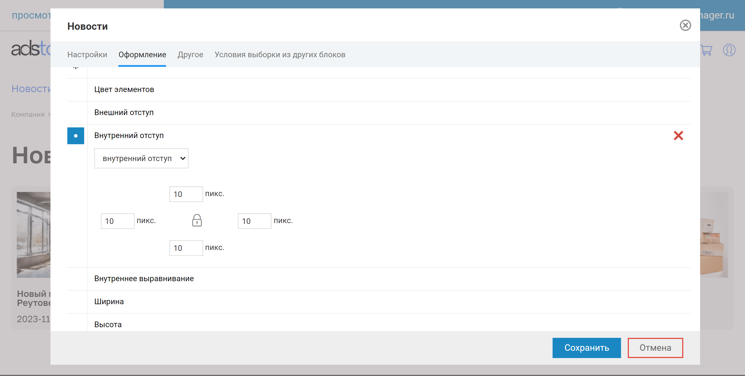Switch to the Оформление tab

point(142,55)
